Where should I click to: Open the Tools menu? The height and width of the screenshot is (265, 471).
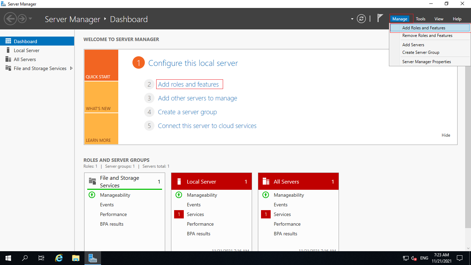[420, 19]
